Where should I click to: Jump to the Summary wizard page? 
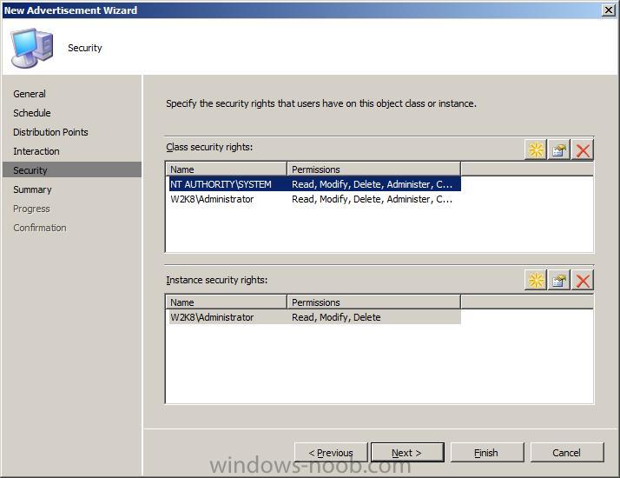pos(32,189)
